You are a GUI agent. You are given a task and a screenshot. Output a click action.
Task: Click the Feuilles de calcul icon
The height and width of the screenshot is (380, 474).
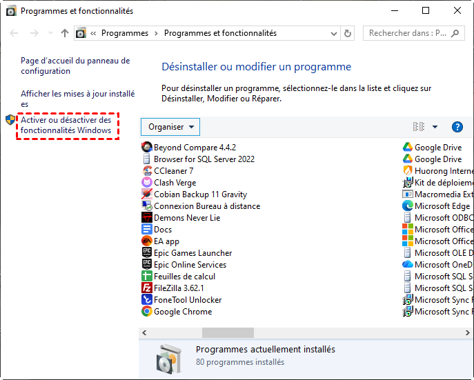click(x=146, y=276)
